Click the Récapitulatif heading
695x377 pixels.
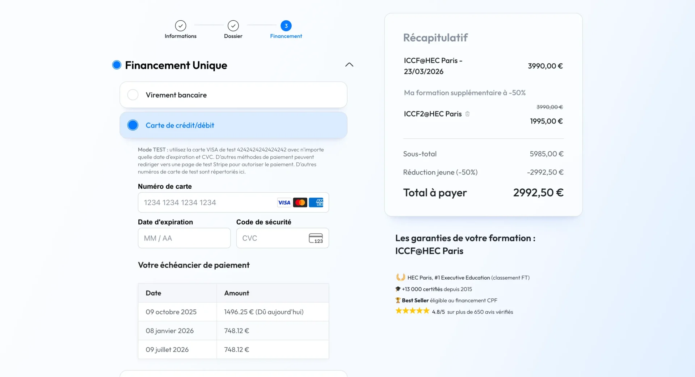point(435,38)
